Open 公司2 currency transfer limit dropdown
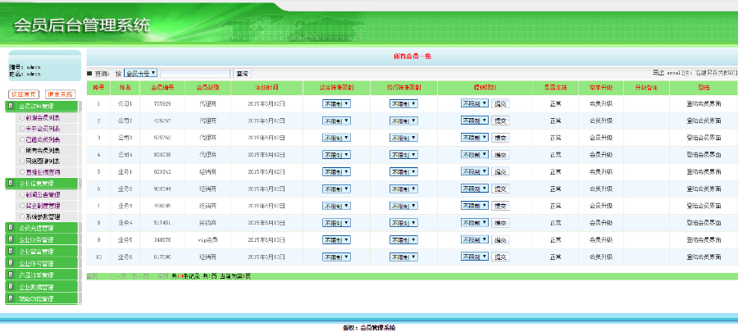 (x=403, y=121)
